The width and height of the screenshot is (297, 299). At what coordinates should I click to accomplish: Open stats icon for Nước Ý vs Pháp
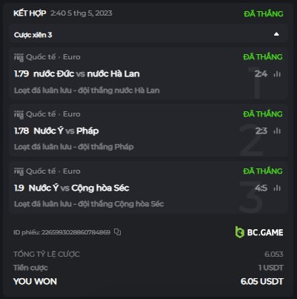coord(277,131)
